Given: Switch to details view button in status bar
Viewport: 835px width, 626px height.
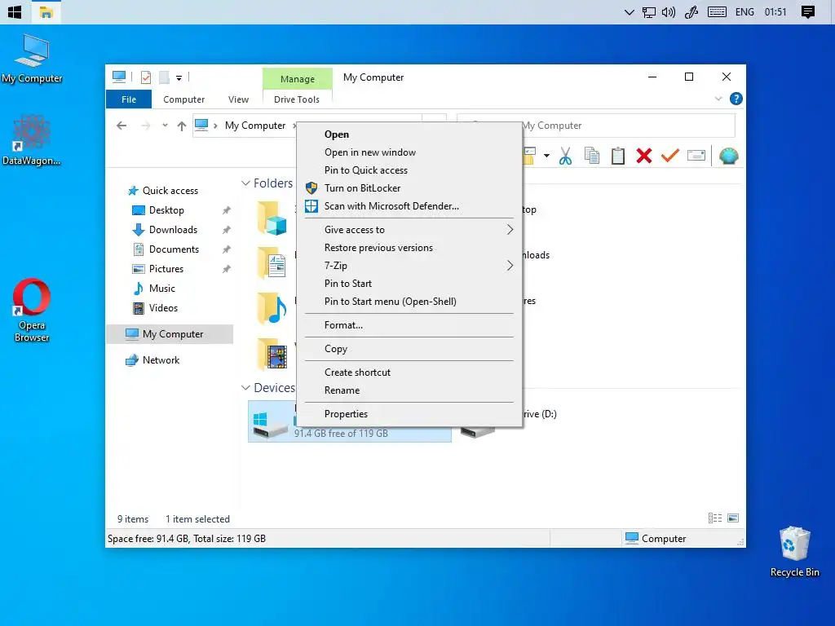Looking at the screenshot, I should coord(714,518).
